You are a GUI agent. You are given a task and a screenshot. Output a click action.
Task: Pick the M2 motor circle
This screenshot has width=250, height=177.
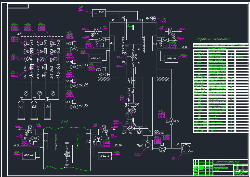(x=134, y=111)
